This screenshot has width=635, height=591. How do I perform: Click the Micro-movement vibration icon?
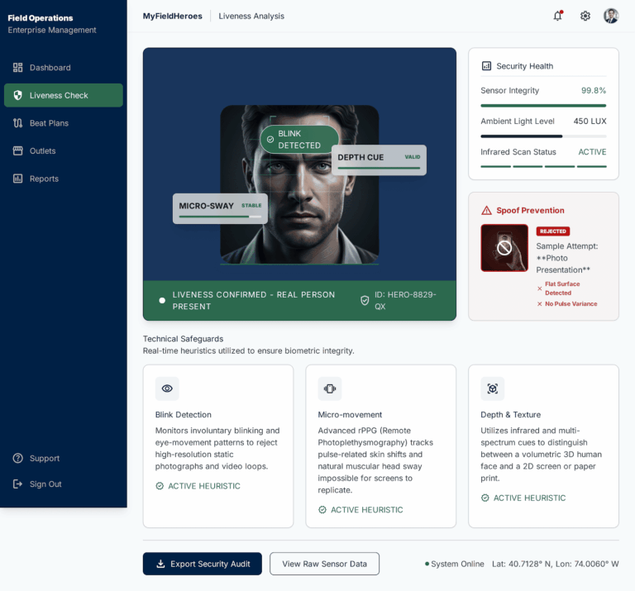point(330,388)
